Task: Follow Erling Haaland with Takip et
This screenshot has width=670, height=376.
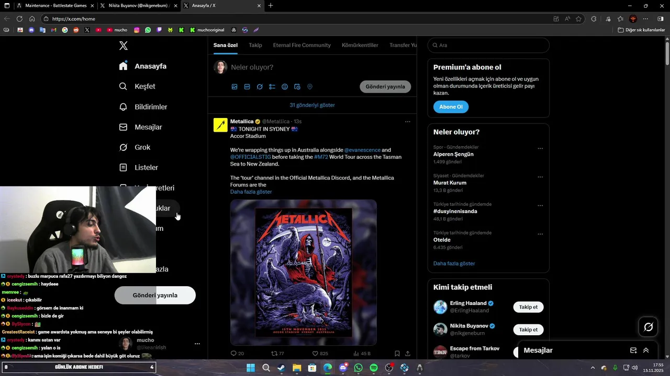Action: tap(528, 307)
